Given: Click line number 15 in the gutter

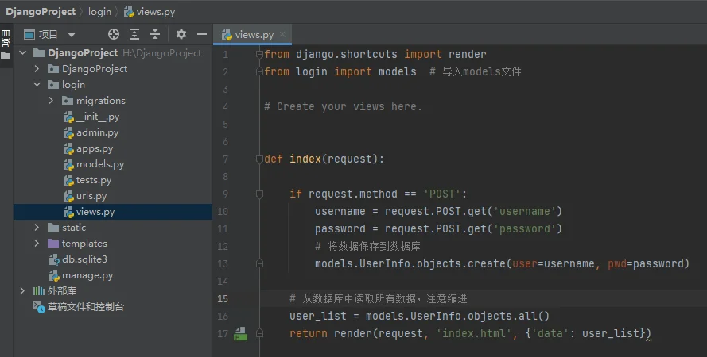Looking at the screenshot, I should [x=223, y=298].
